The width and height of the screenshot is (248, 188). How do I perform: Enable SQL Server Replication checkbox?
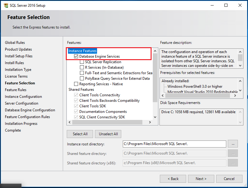click(x=82, y=62)
